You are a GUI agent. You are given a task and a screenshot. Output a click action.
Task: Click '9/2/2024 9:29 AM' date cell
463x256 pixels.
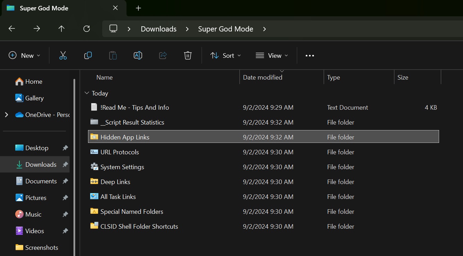[268, 107]
